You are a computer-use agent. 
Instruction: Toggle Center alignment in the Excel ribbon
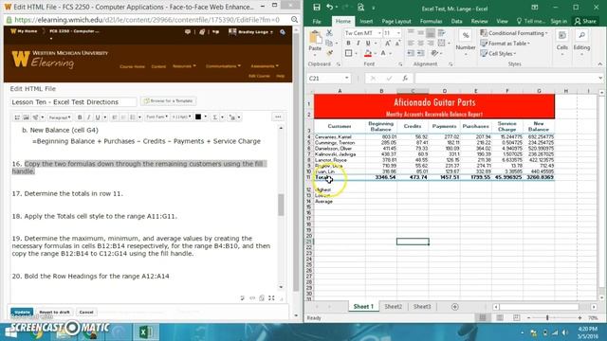pos(420,44)
